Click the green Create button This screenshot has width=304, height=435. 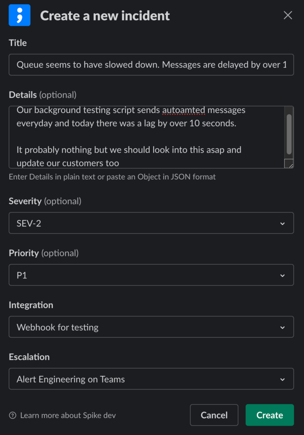pyautogui.click(x=270, y=415)
